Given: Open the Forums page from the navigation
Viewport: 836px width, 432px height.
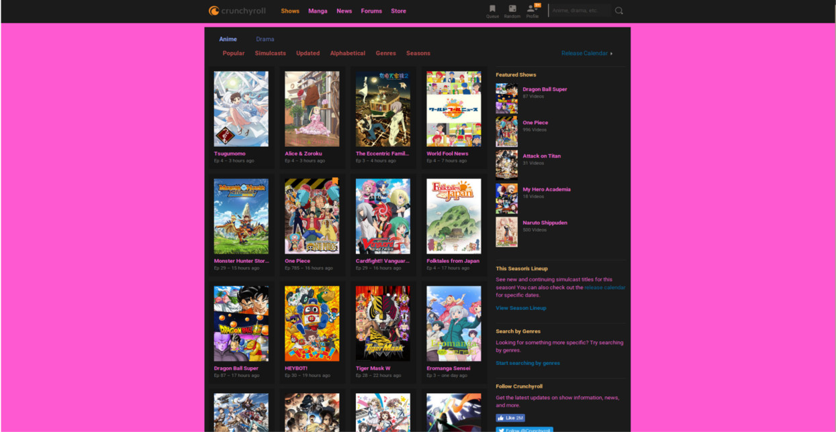Looking at the screenshot, I should pyautogui.click(x=371, y=11).
